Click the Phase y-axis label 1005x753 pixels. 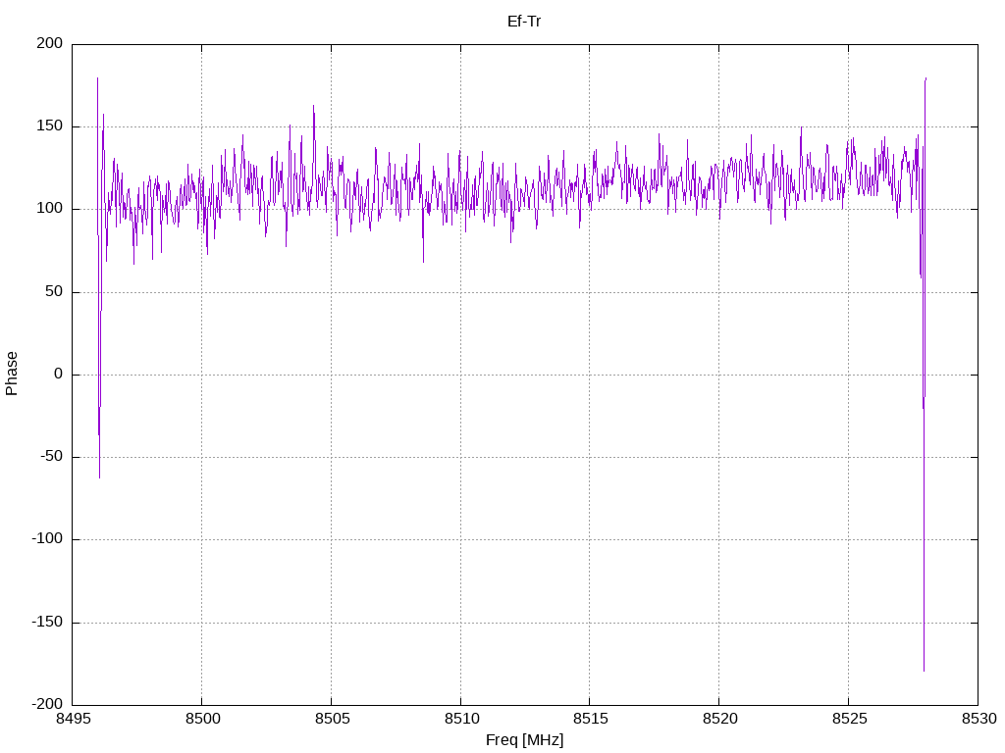[12, 374]
